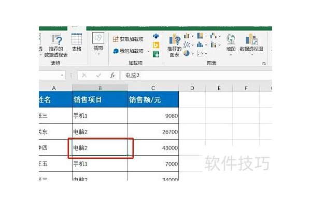311x207 pixels.
Task: Expand the Name Box dropdown arrow
Action: (62, 76)
